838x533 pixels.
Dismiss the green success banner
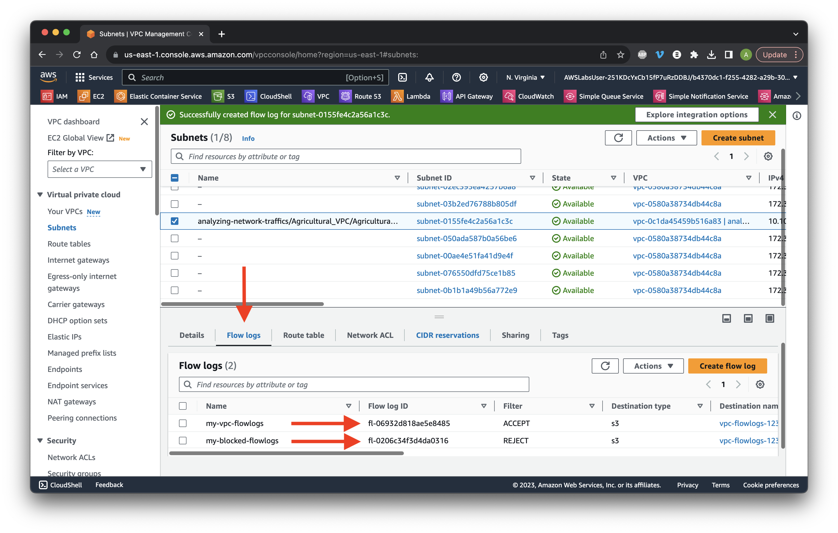coord(772,114)
